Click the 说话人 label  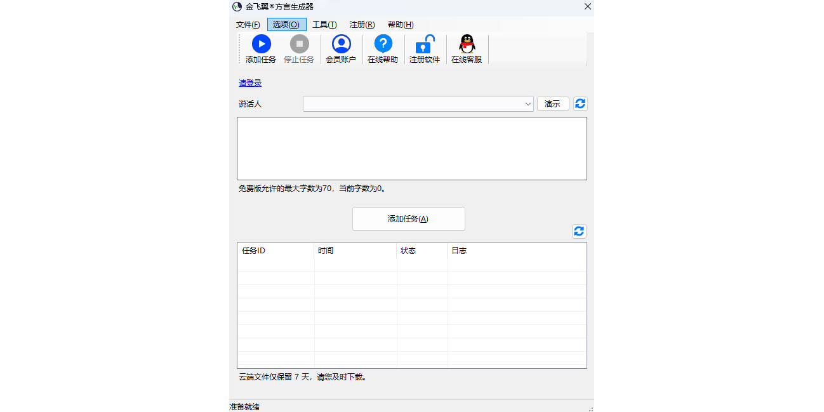tap(250, 104)
